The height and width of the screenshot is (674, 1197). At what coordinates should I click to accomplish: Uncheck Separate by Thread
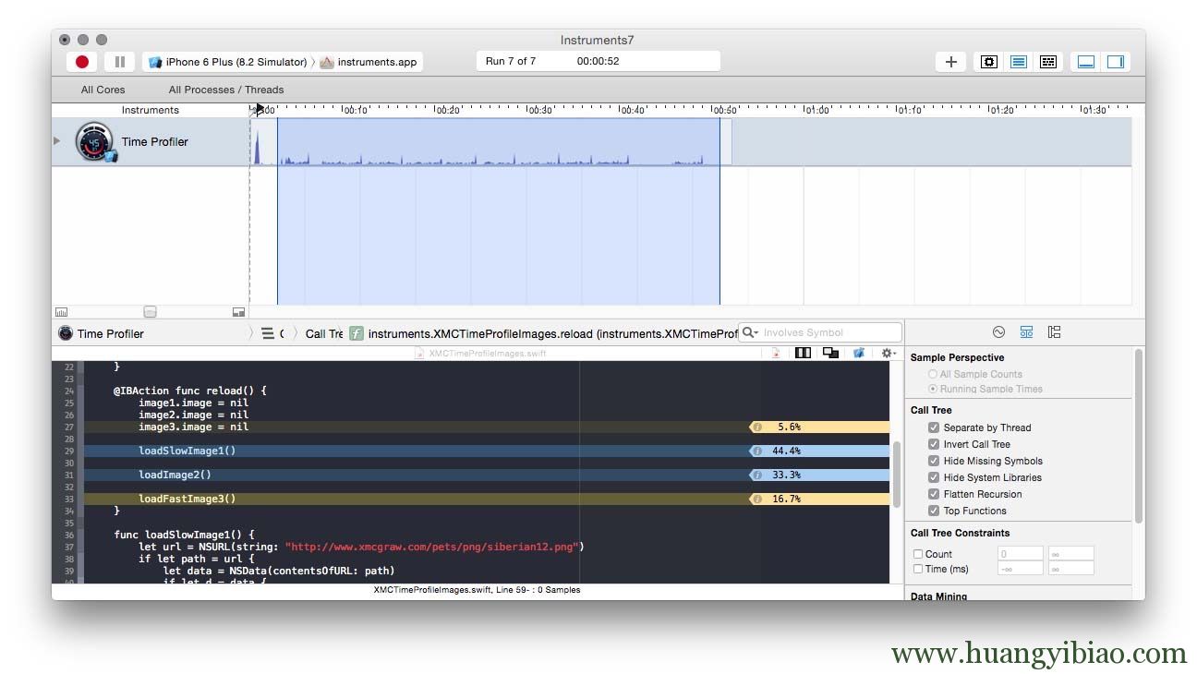[x=934, y=427]
